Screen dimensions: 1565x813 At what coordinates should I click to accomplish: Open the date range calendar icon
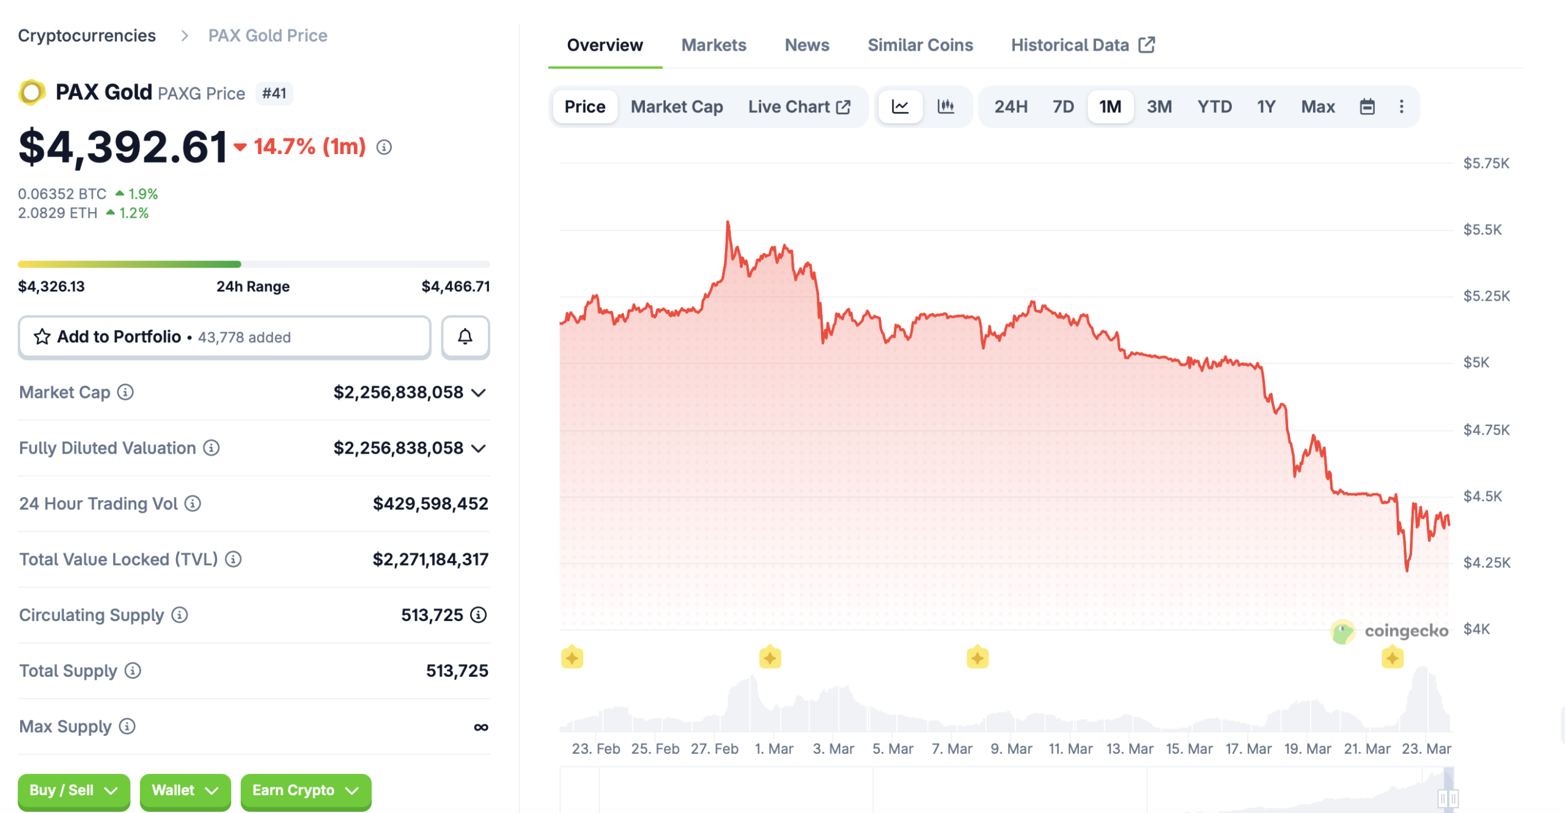click(x=1368, y=106)
